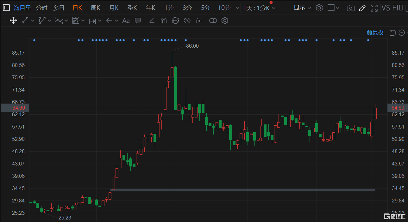408x222 pixels.
Task: Open chart settings gear in top bar
Action: tap(319, 8)
